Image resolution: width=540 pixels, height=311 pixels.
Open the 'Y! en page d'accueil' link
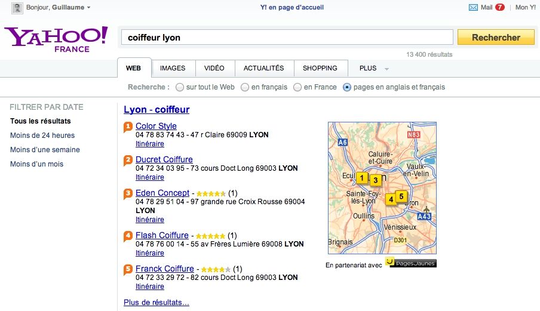[x=292, y=7]
